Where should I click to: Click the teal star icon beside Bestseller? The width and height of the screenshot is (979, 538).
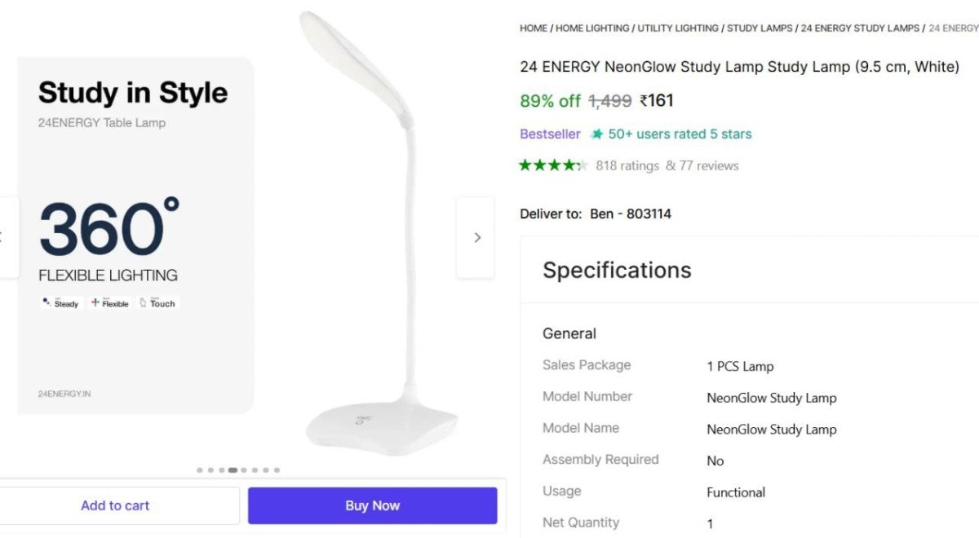pyautogui.click(x=598, y=134)
